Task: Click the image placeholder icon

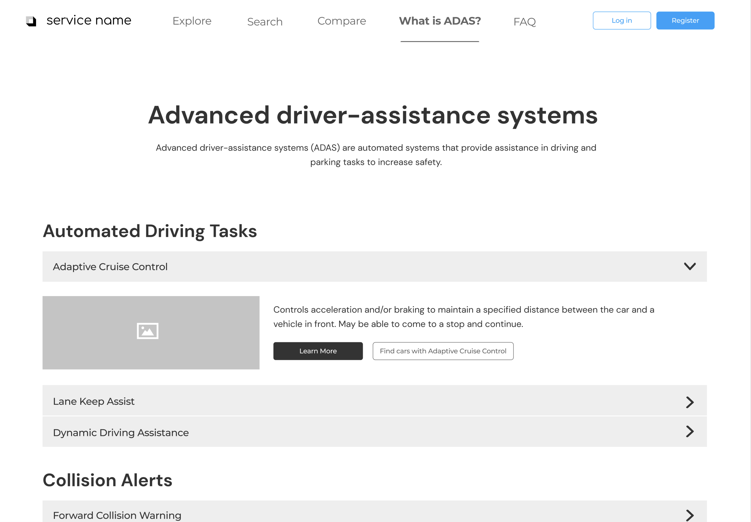Action: [x=148, y=331]
